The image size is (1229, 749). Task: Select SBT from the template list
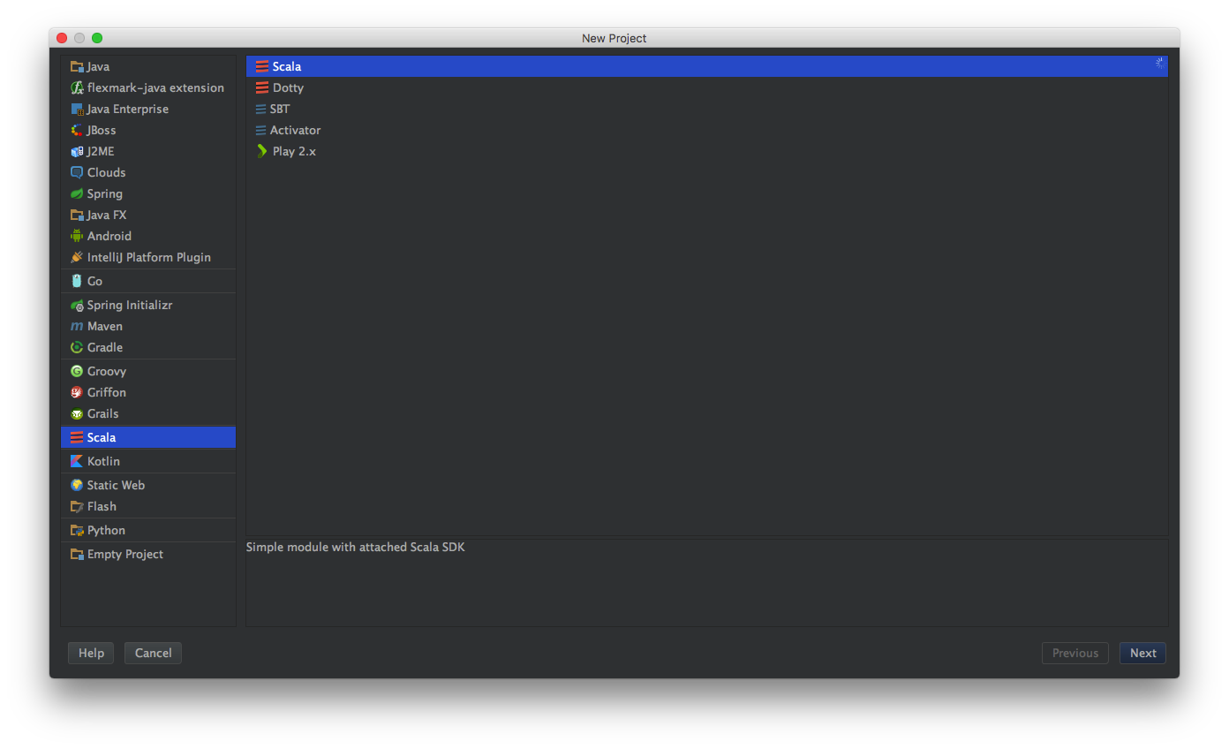tap(279, 109)
